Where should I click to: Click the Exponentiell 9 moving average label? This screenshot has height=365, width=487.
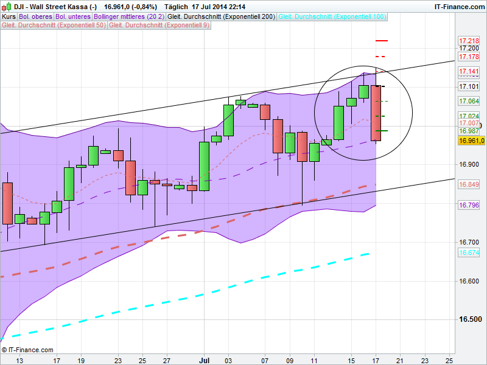[157, 26]
